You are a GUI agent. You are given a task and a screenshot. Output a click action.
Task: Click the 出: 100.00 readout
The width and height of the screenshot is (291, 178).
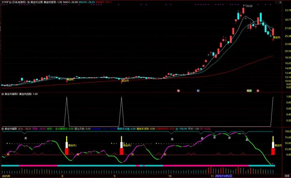[x=181, y=129]
